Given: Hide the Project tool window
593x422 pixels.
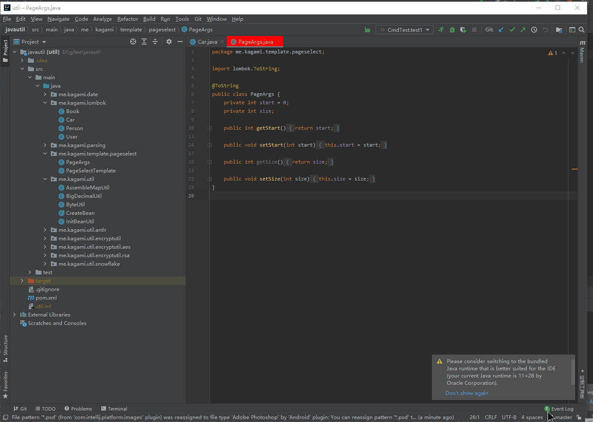Looking at the screenshot, I should [180, 42].
